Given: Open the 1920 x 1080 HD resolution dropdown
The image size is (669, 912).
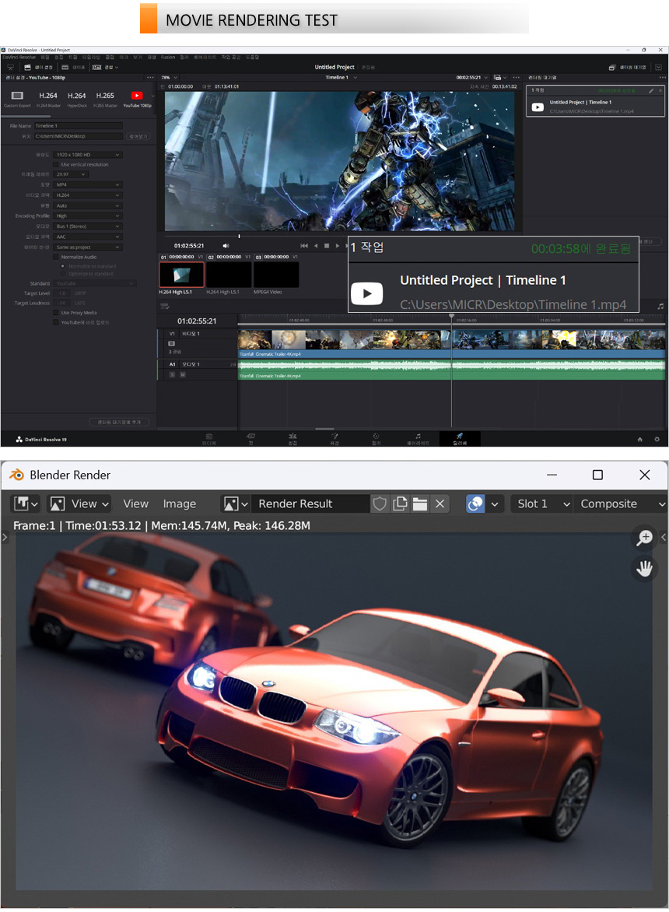Looking at the screenshot, I should [89, 155].
